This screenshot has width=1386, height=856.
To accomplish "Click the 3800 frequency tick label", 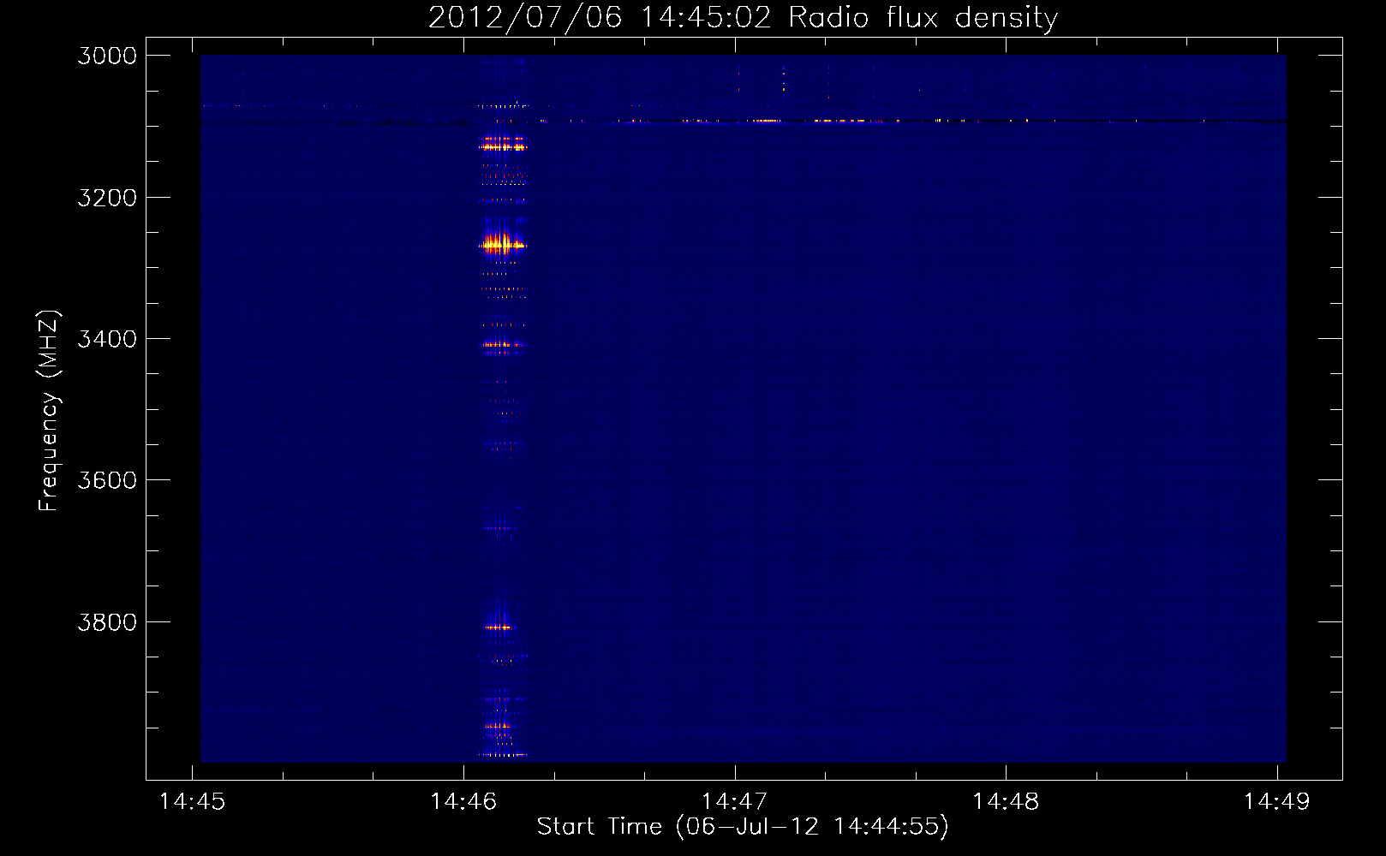I will click(x=107, y=622).
